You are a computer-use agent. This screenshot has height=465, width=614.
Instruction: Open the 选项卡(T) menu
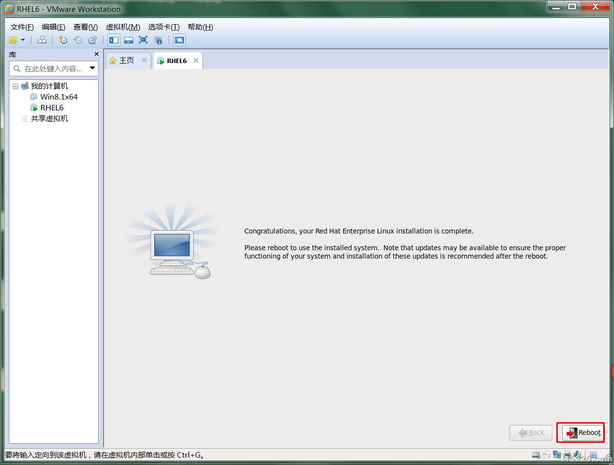coord(164,27)
